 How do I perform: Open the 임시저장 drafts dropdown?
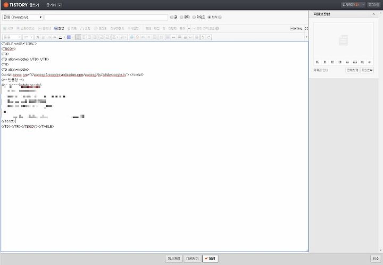(x=363, y=5)
